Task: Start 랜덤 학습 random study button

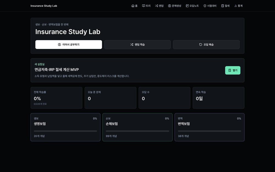Action: pos(137,45)
